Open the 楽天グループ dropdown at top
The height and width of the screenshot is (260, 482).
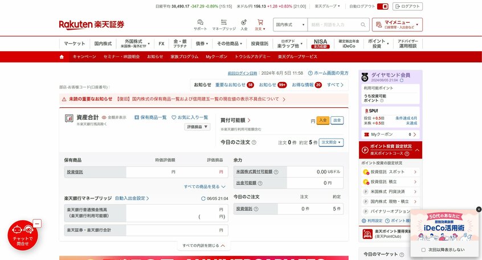328,6
